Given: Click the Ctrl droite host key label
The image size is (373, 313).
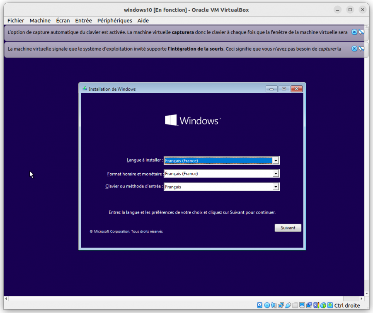Looking at the screenshot, I should (347, 306).
